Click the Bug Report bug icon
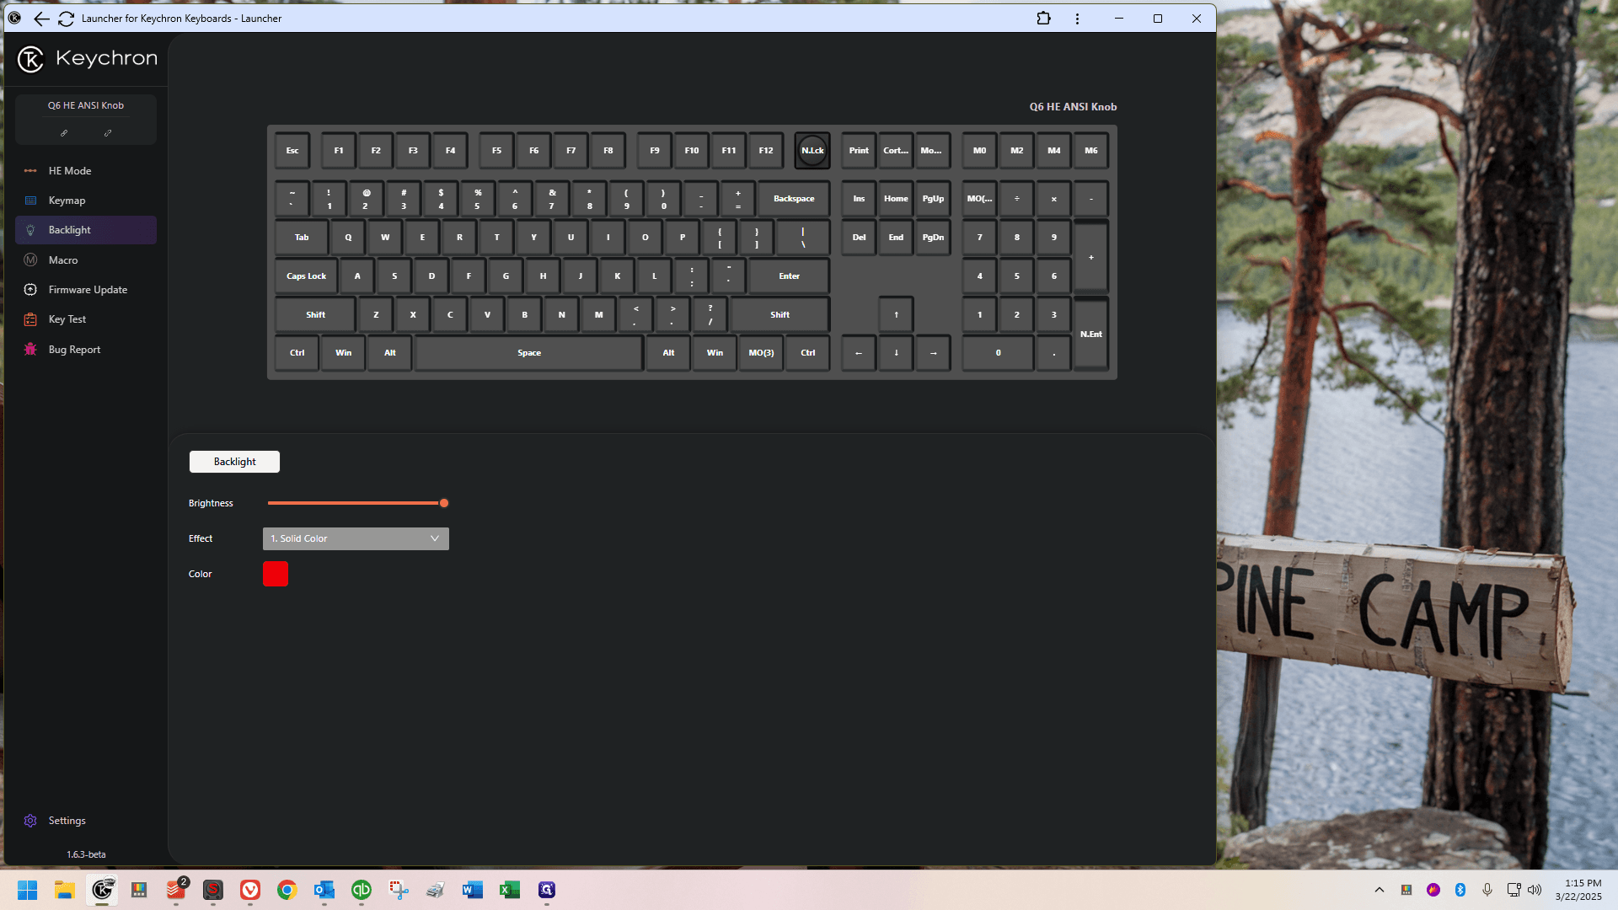Screen dimensions: 1618x910 (30, 350)
